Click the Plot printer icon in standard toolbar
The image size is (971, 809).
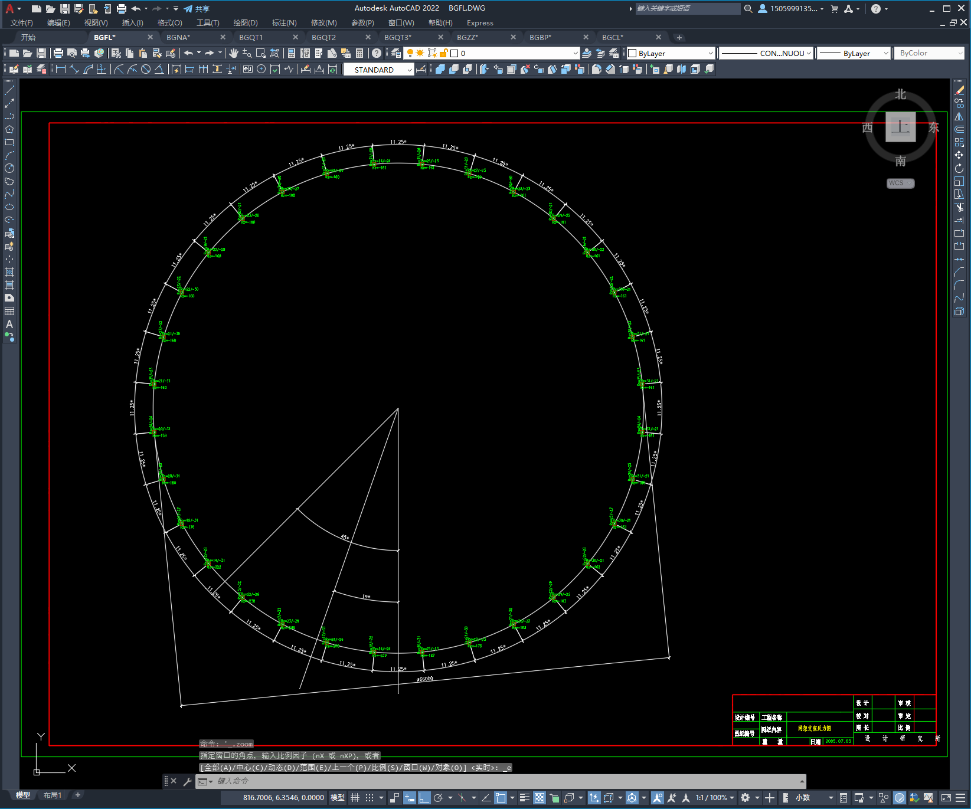click(x=58, y=53)
